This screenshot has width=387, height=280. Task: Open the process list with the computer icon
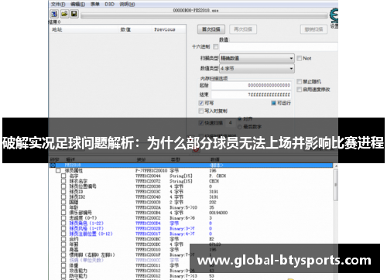[54, 14]
